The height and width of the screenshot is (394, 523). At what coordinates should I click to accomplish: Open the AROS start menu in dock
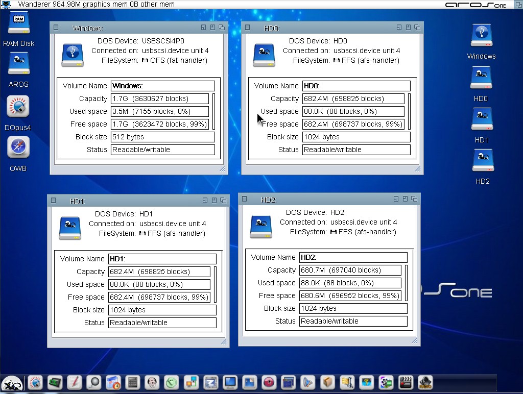pos(11,383)
